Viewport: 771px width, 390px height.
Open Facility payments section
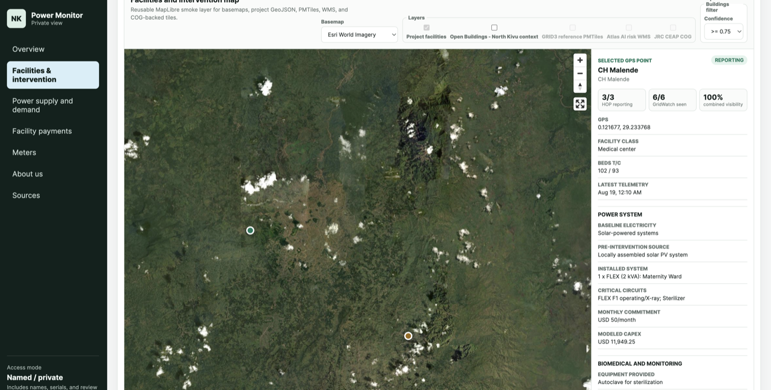click(53, 131)
